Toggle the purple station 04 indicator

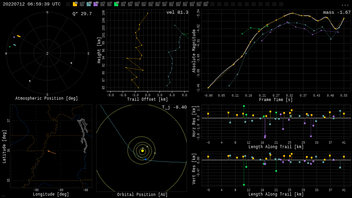pyautogui.click(x=96, y=4)
